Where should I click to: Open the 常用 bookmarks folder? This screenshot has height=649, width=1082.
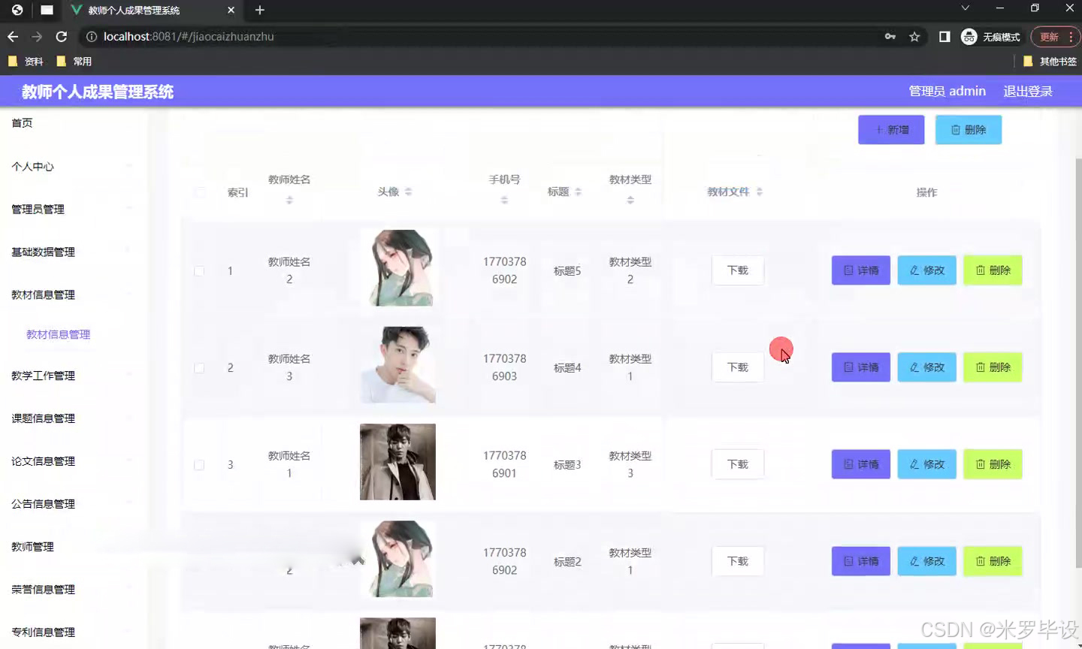tap(74, 62)
